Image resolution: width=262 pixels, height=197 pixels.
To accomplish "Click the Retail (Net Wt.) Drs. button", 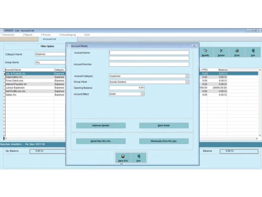I will coord(101,141).
